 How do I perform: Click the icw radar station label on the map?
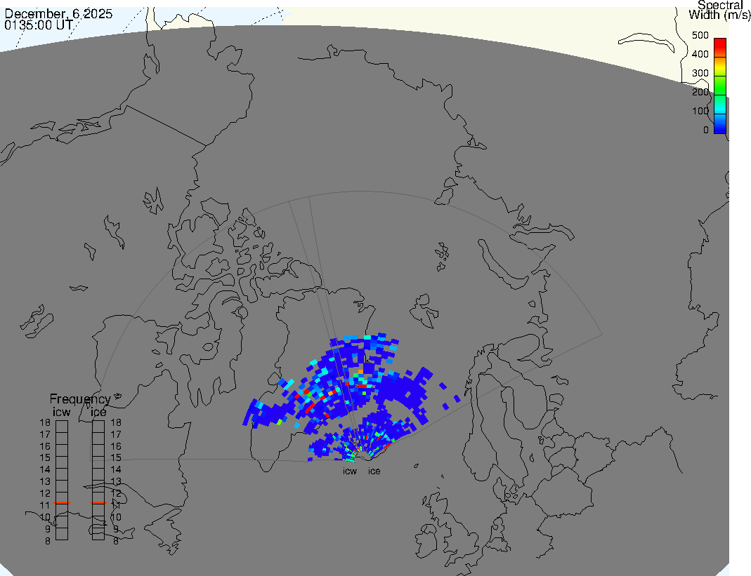(x=350, y=471)
